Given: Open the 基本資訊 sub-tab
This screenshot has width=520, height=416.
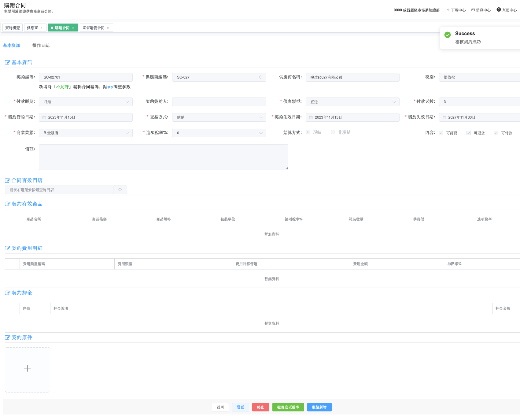Looking at the screenshot, I should pyautogui.click(x=12, y=46).
